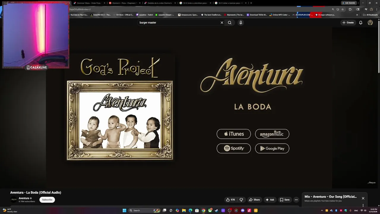Switch to the Domino's - Pizza - Chapinero tab
The height and width of the screenshot is (214, 380).
coord(124,3)
